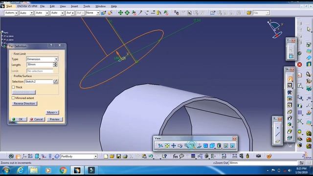Viewport: 313px width, 176px height.
Task: Open the Tools menu
Action: coord(87,6)
